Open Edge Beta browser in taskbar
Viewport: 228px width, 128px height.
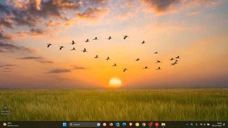coord(118,124)
